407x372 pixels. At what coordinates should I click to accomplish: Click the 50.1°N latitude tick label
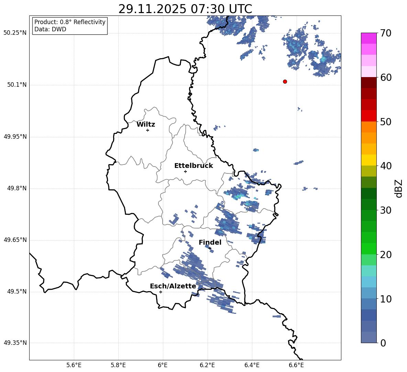pos(17,85)
